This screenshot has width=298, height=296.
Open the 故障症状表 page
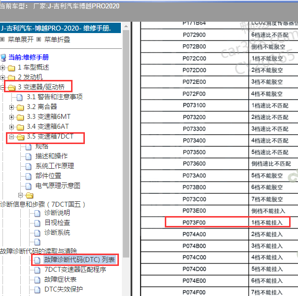tap(60, 279)
